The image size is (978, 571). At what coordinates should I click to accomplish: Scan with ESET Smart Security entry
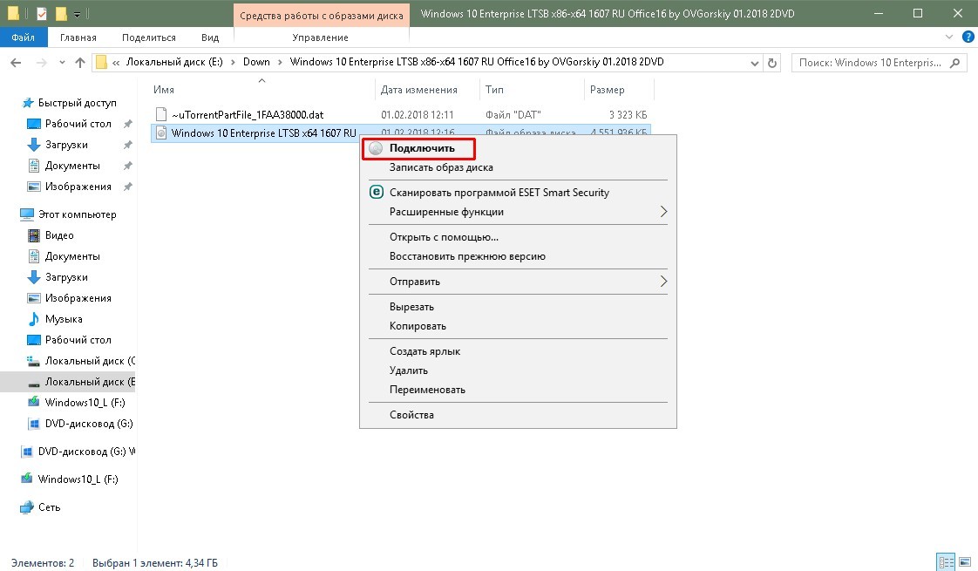pos(499,192)
